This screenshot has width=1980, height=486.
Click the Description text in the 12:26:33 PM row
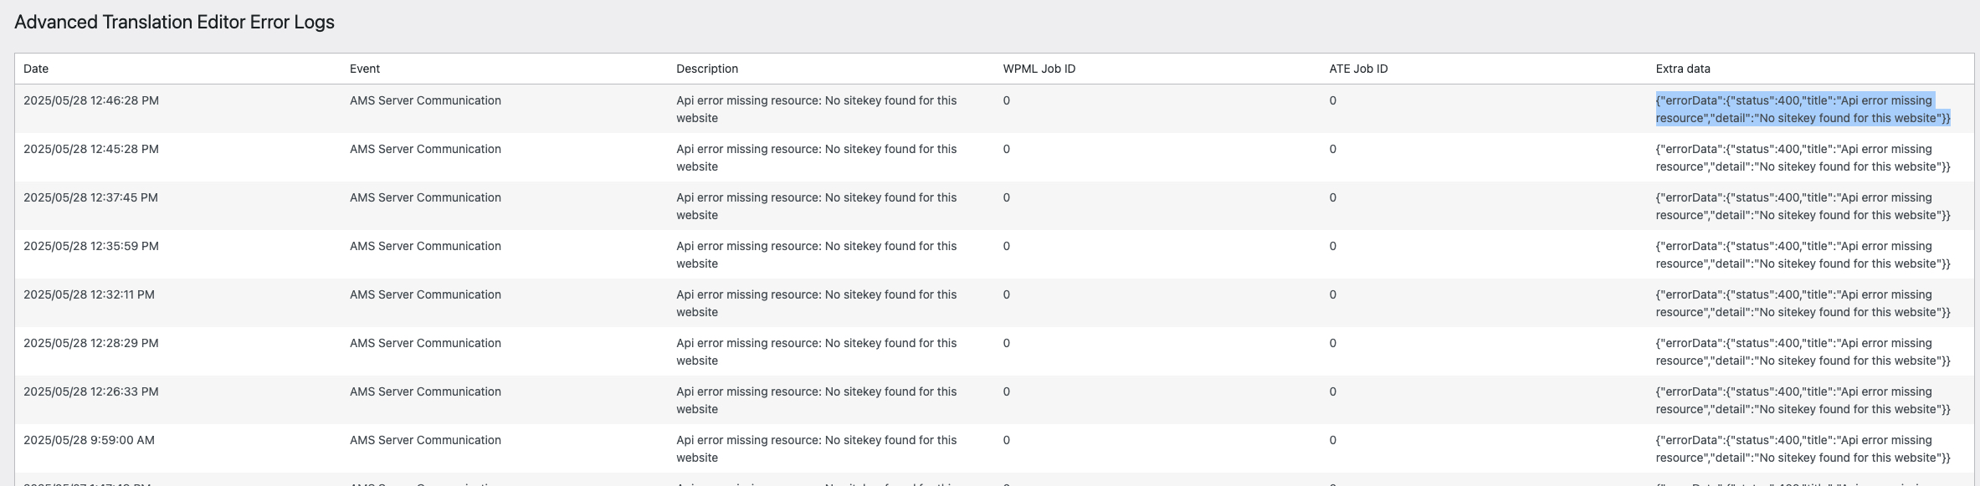[816, 400]
